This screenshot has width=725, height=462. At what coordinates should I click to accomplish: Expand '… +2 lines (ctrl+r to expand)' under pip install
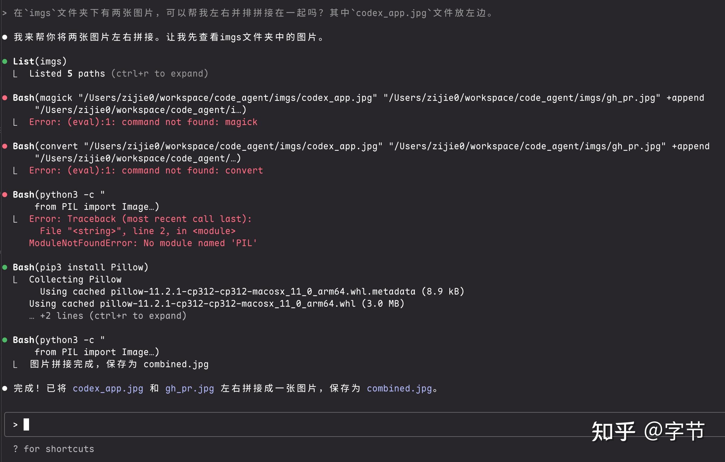(x=108, y=316)
